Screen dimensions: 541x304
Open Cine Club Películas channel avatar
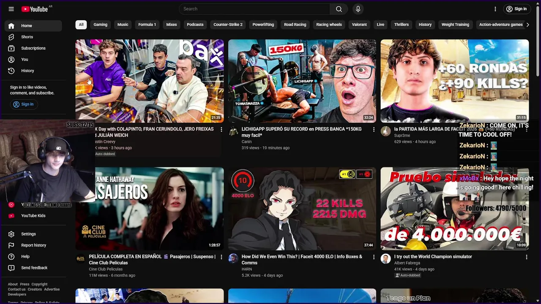81,259
